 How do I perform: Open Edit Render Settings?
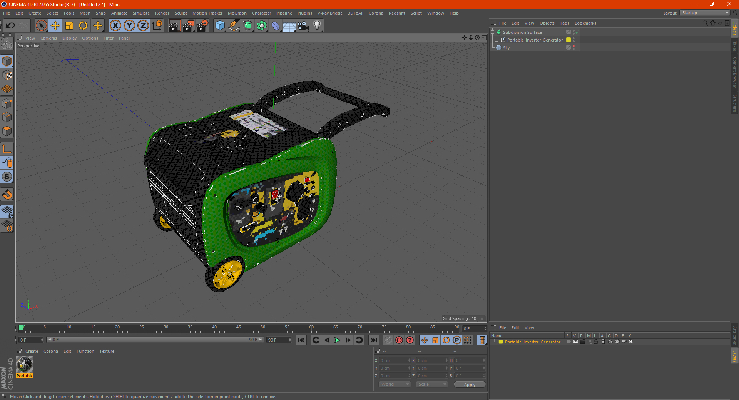202,26
